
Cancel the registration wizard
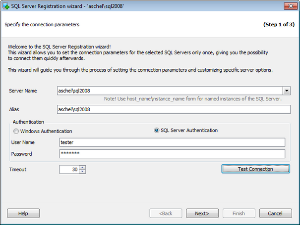coord(276,213)
